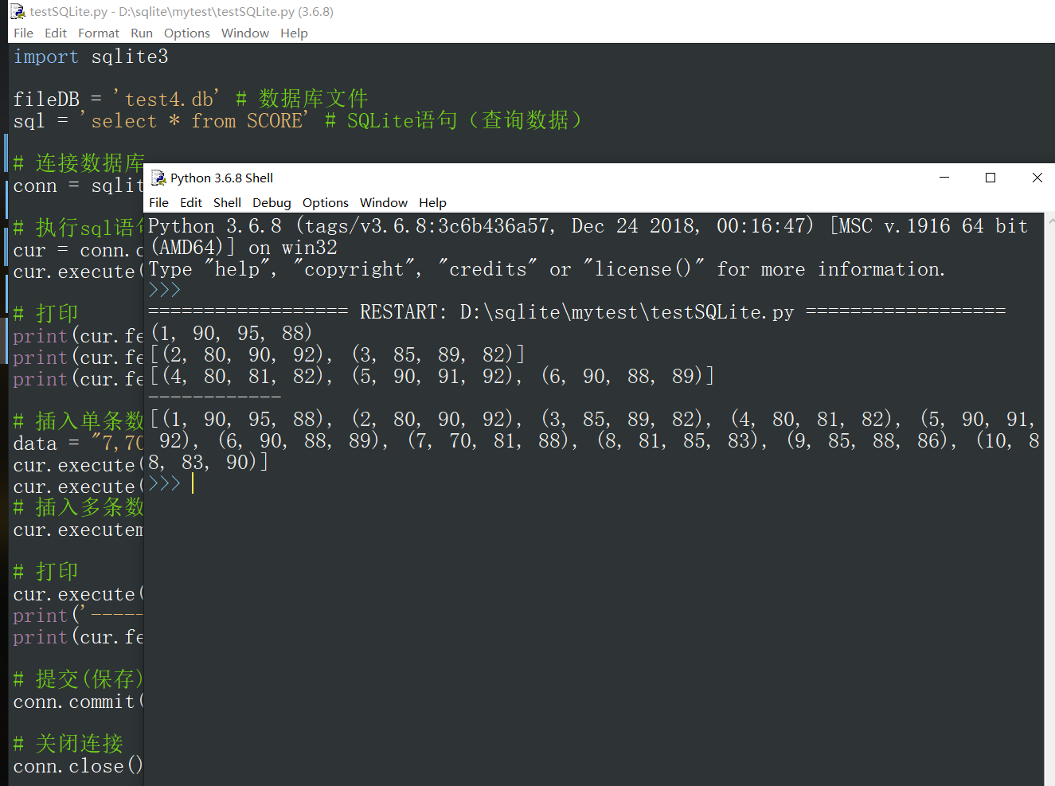Open Help menu in editor window
Image resolution: width=1055 pixels, height=786 pixels.
(x=294, y=33)
